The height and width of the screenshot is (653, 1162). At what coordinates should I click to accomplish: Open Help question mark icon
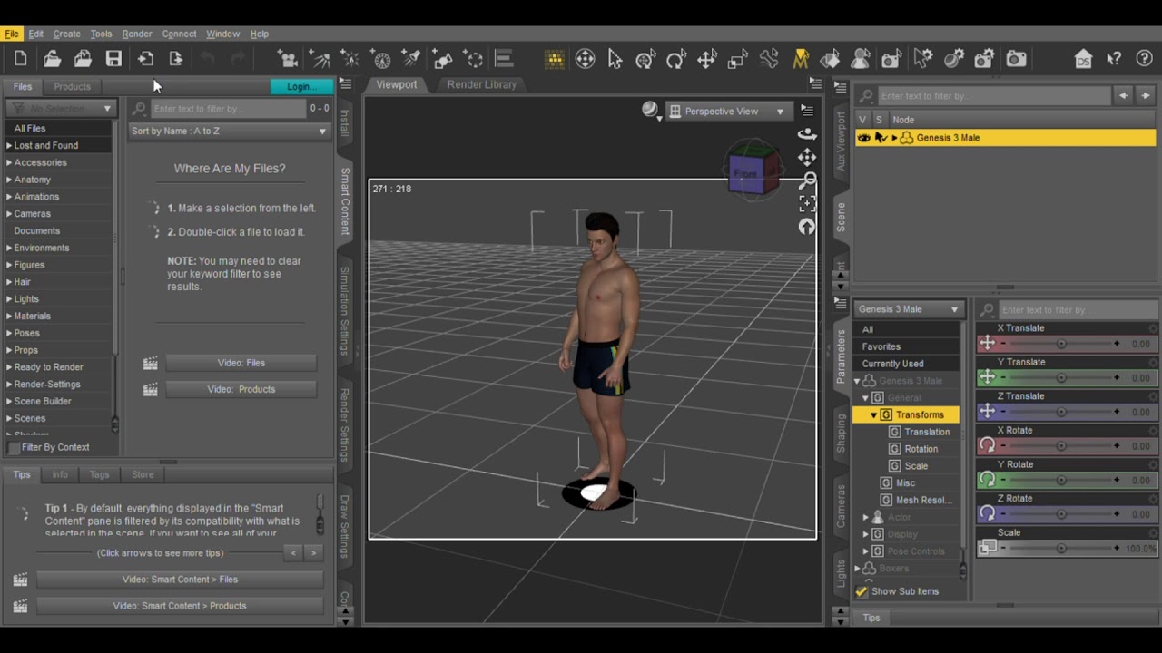(1144, 59)
